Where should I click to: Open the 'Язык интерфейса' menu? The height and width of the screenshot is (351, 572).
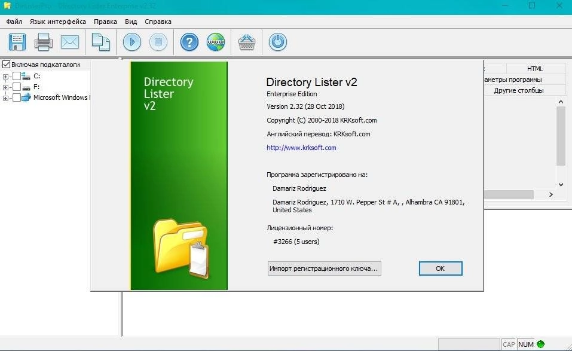(x=57, y=22)
